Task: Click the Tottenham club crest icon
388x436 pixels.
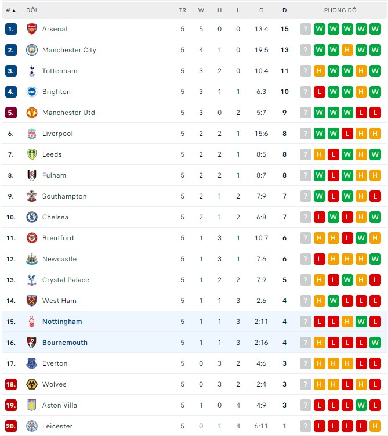Action: (32, 71)
